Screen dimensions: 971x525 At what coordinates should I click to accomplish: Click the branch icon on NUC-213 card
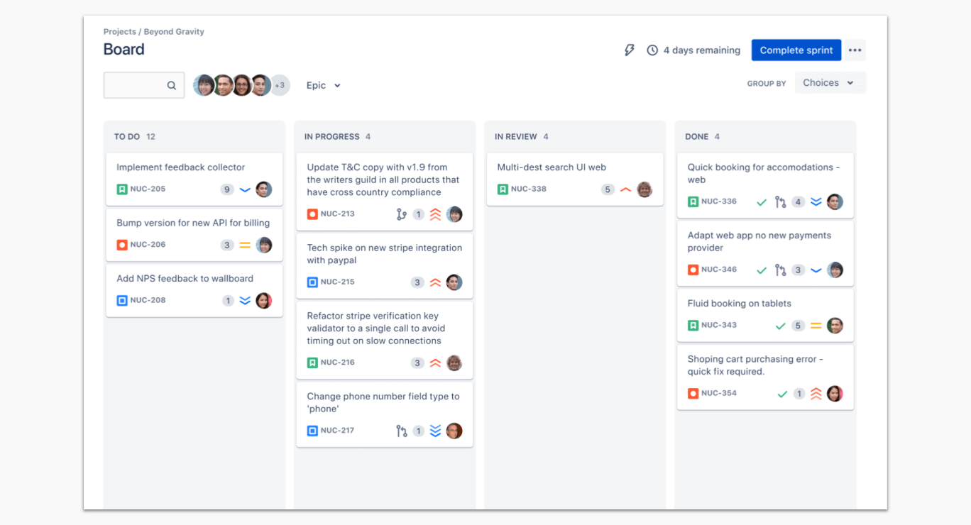401,214
